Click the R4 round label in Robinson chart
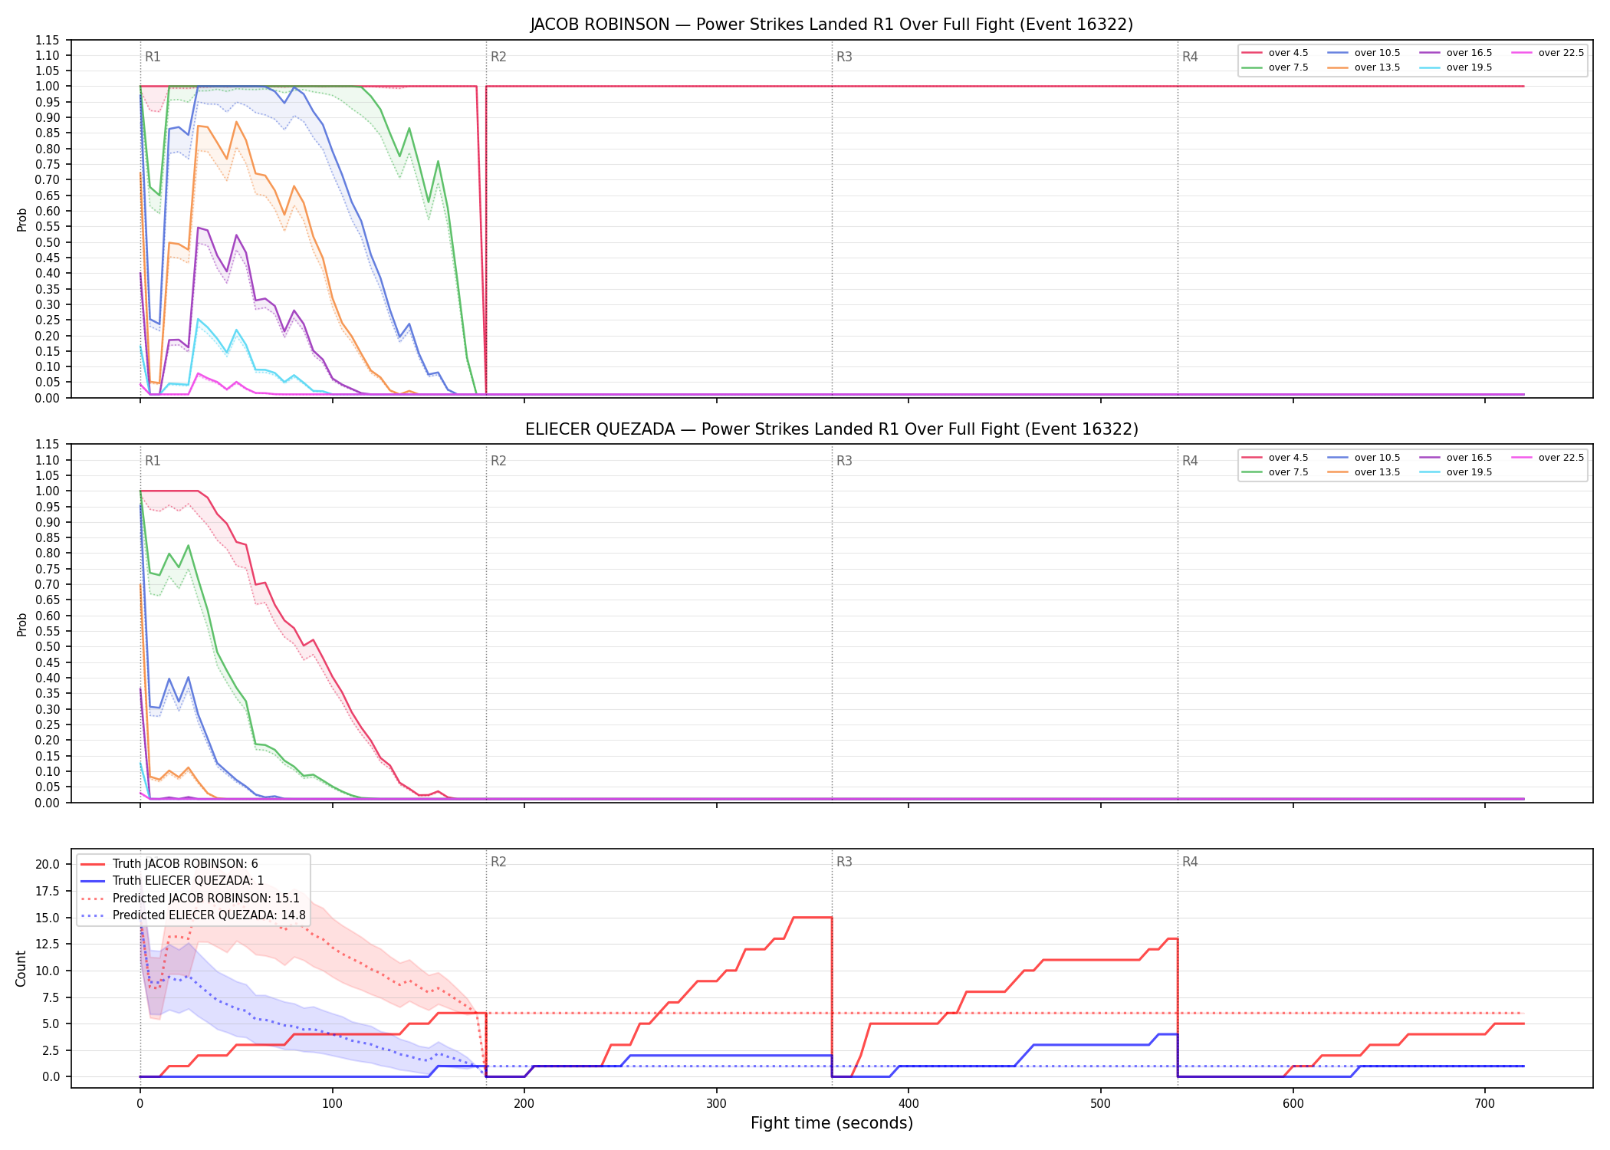This screenshot has height=1150, width=1610. [1190, 57]
